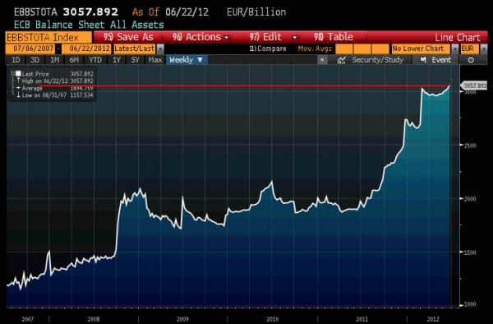
Task: Open the Actions menu
Action: coord(200,37)
